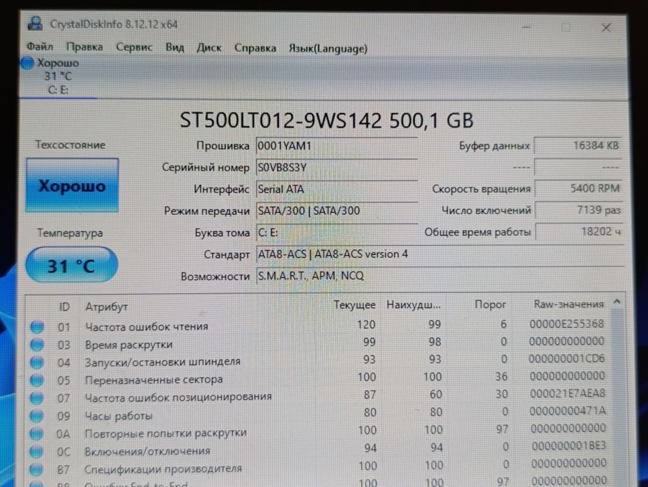Open the Файл menu
This screenshot has height=487, width=648.
(x=40, y=47)
